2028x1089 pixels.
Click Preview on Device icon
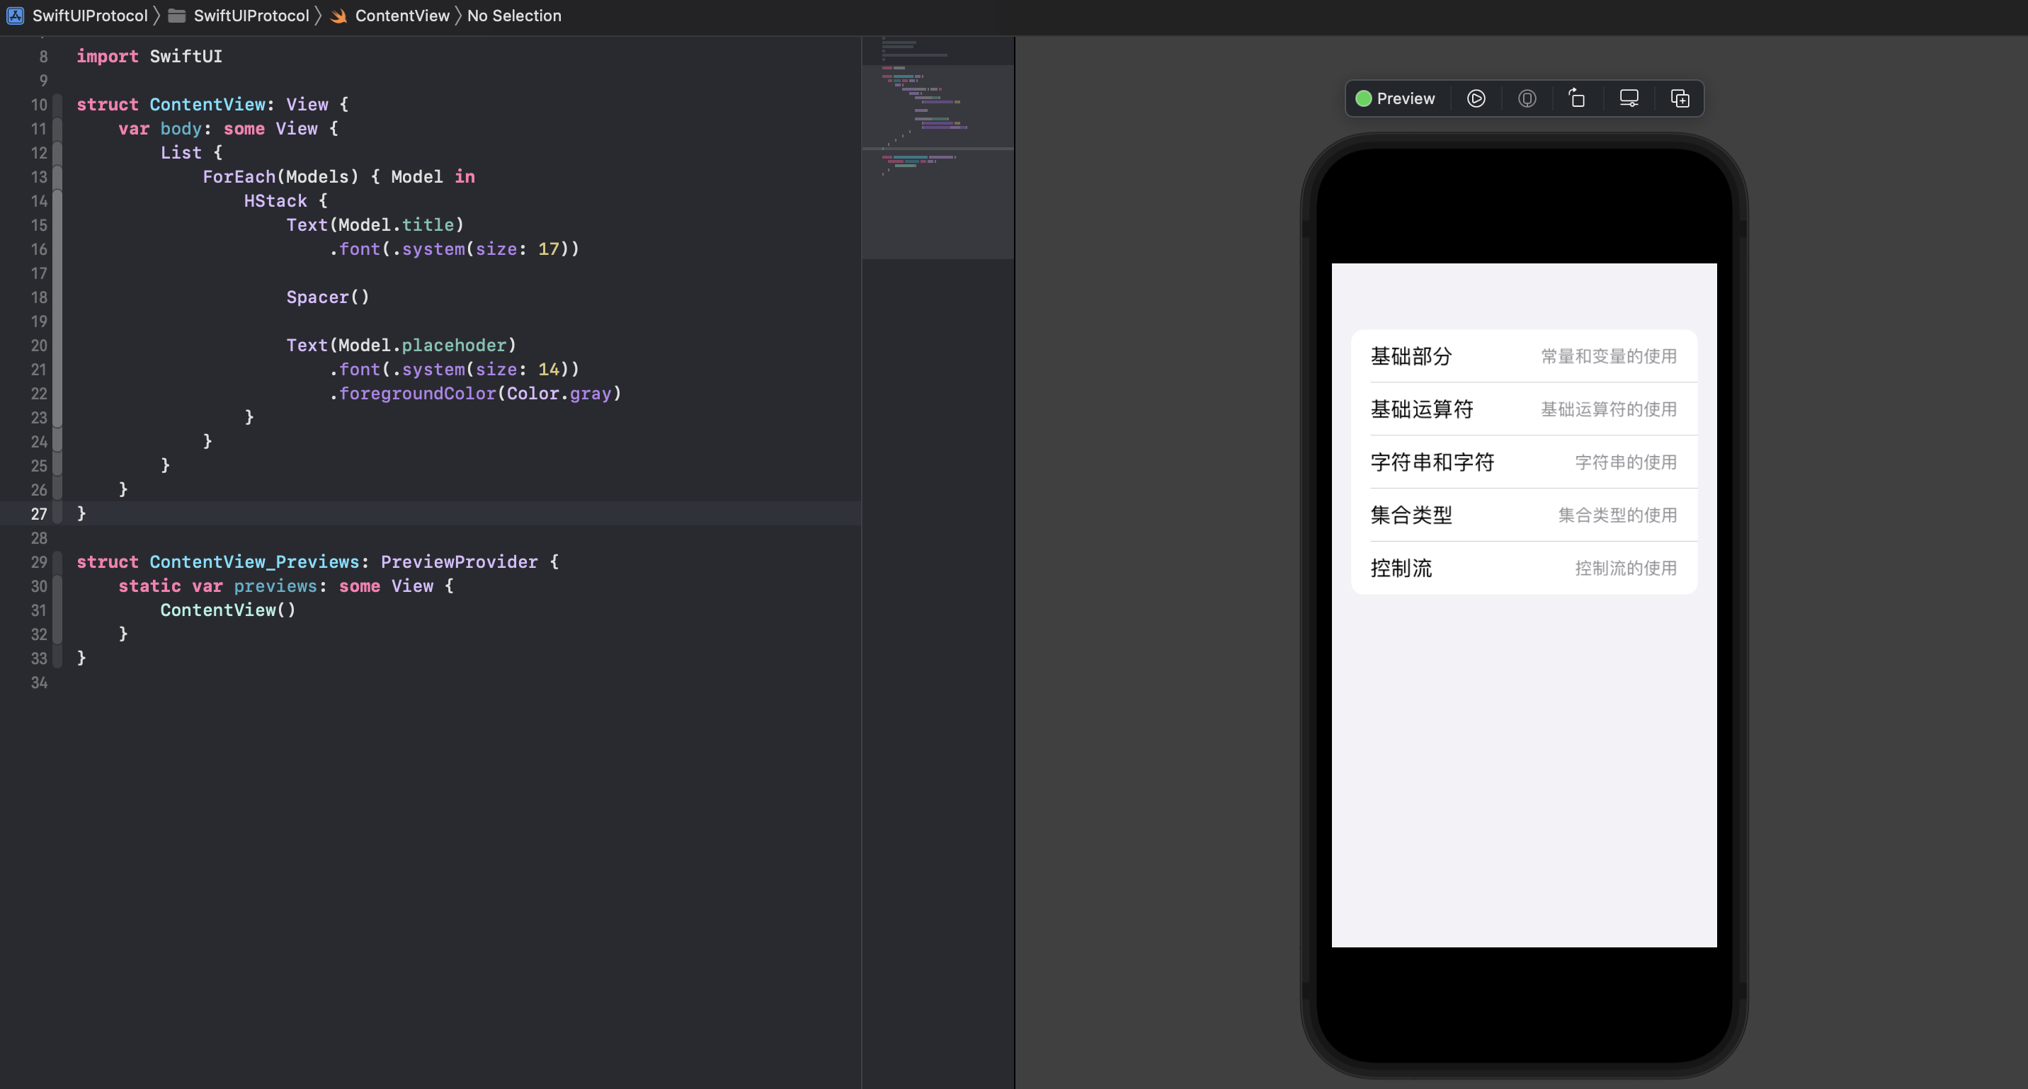(x=1527, y=98)
